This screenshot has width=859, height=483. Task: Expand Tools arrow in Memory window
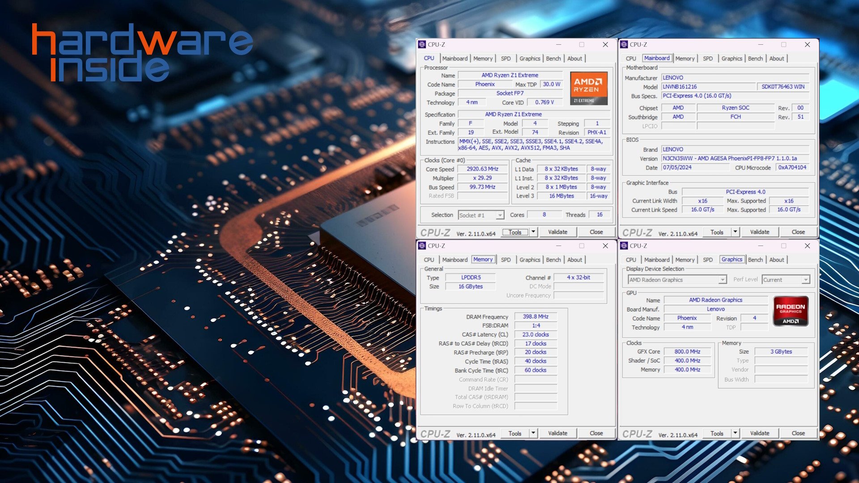pos(533,433)
